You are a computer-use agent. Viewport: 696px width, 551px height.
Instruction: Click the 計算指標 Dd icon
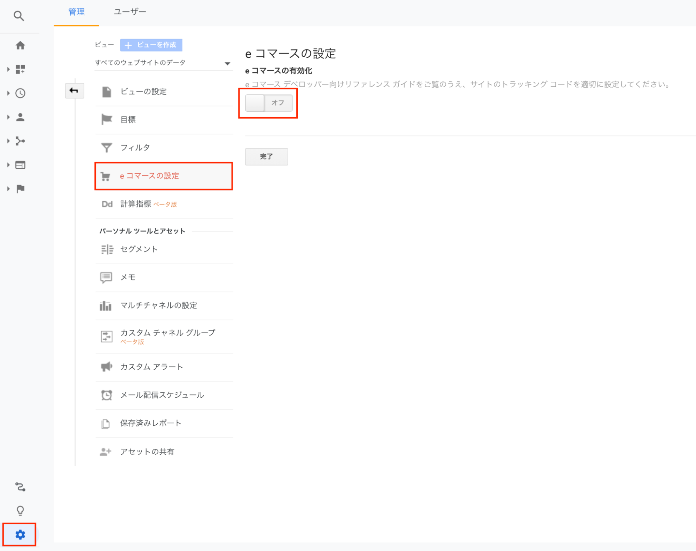(x=107, y=204)
